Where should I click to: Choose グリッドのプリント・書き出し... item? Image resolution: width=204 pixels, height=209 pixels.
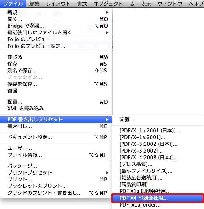click(x=56, y=193)
